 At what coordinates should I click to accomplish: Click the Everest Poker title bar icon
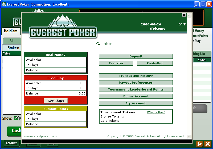click(x=4, y=4)
